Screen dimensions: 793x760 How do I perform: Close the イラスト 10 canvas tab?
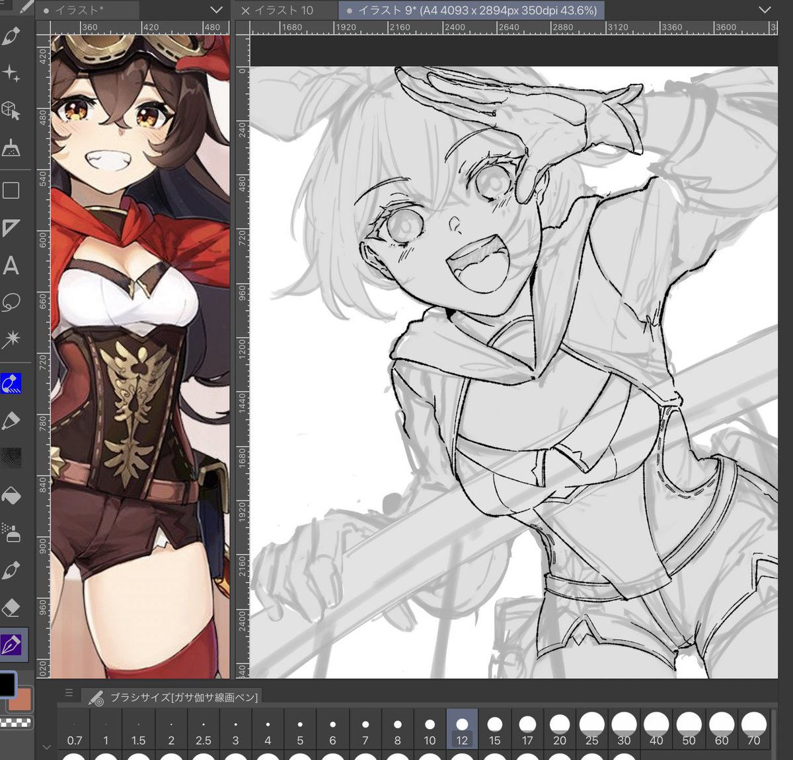click(x=245, y=11)
